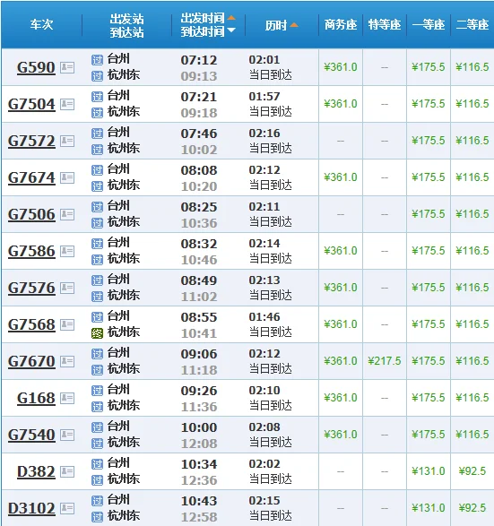Viewport: 494px width, 526px height.
Task: Open train D382 details link
Action: click(36, 471)
